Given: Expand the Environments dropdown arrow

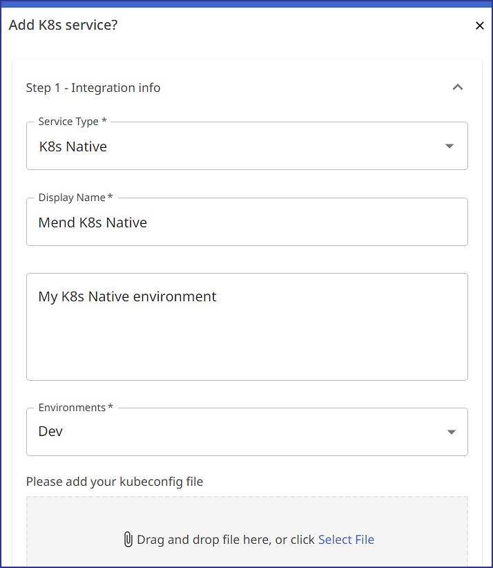Looking at the screenshot, I should coord(451,432).
